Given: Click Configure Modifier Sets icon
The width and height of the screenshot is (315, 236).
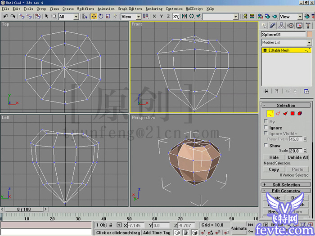Looking at the screenshot, I should (306, 91).
